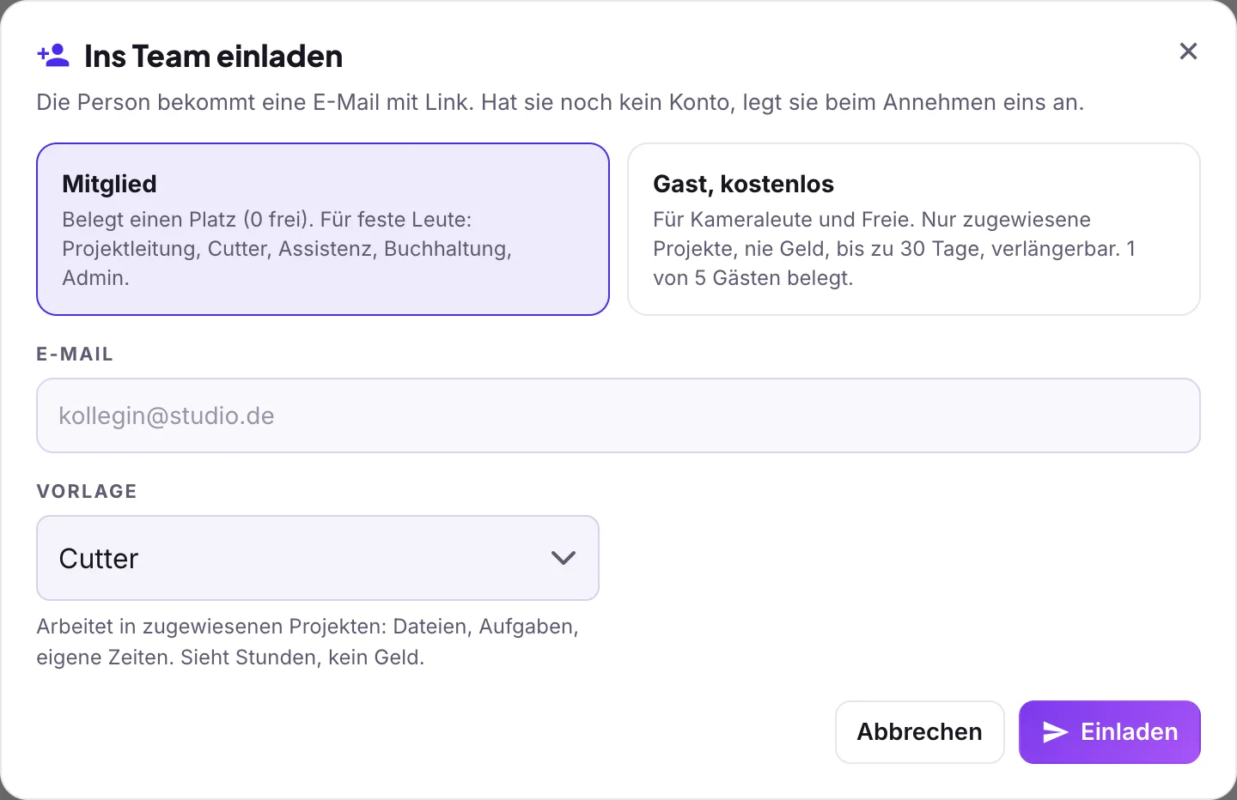Focus the E-Mail input field

pyautogui.click(x=618, y=415)
